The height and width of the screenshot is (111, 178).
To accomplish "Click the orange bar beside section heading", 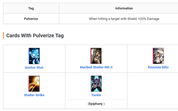I will 3,35.
